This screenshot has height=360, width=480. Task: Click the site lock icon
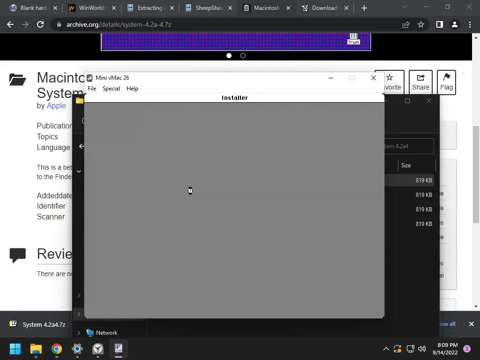pos(59,24)
